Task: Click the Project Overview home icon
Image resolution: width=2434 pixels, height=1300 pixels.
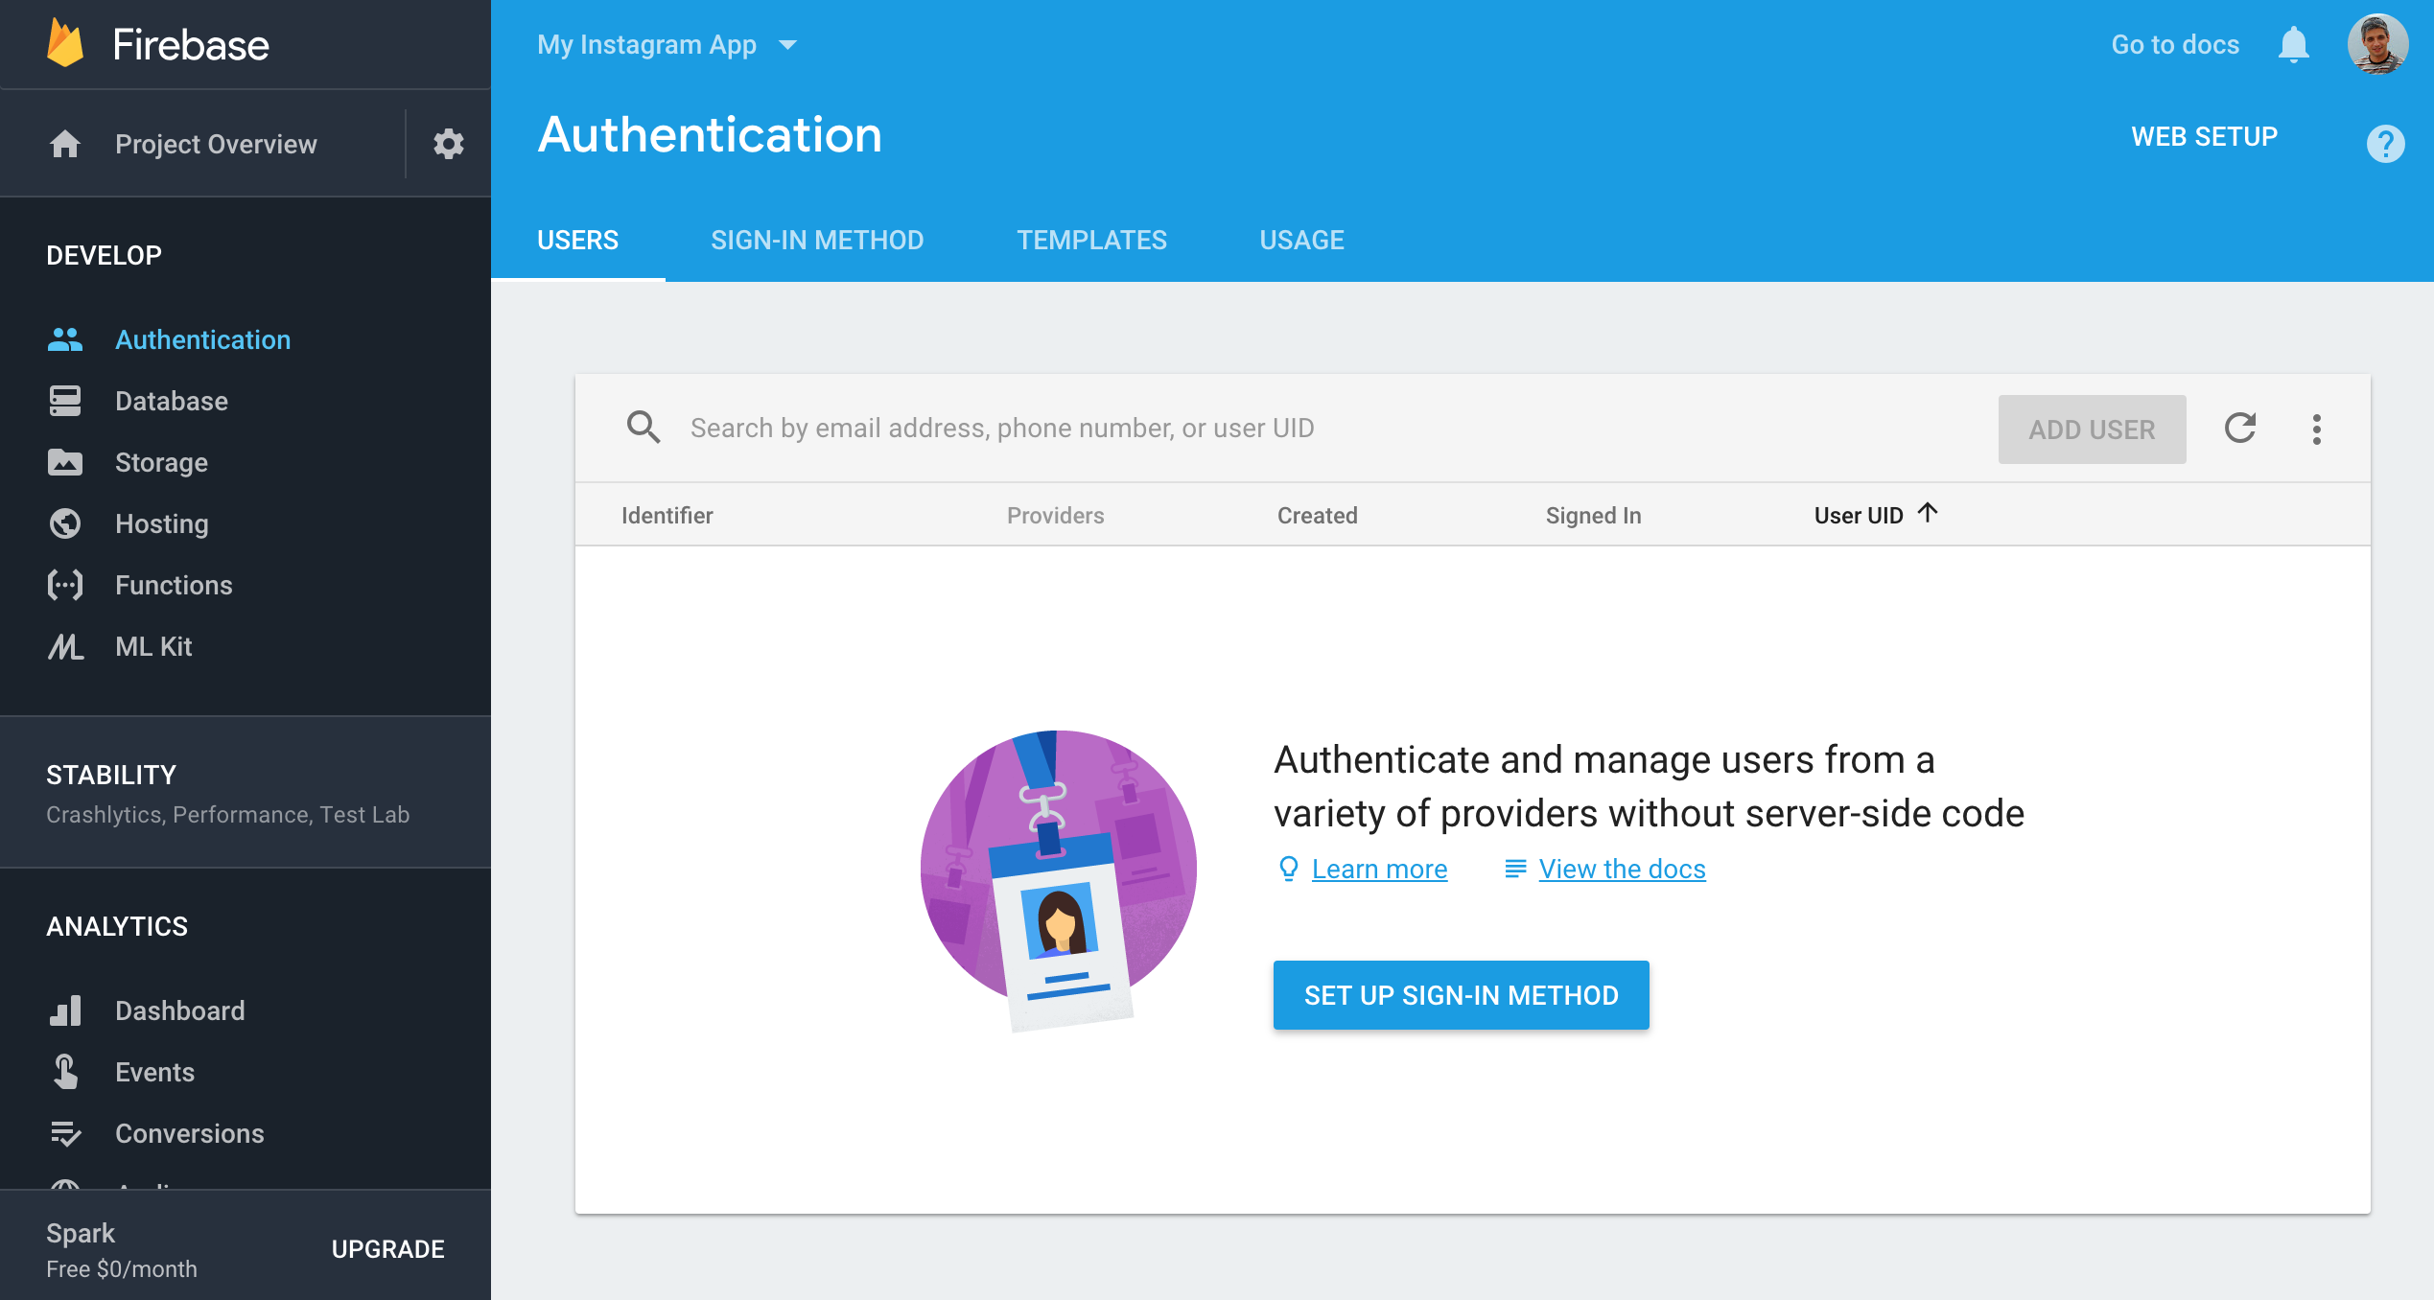Action: (x=65, y=144)
